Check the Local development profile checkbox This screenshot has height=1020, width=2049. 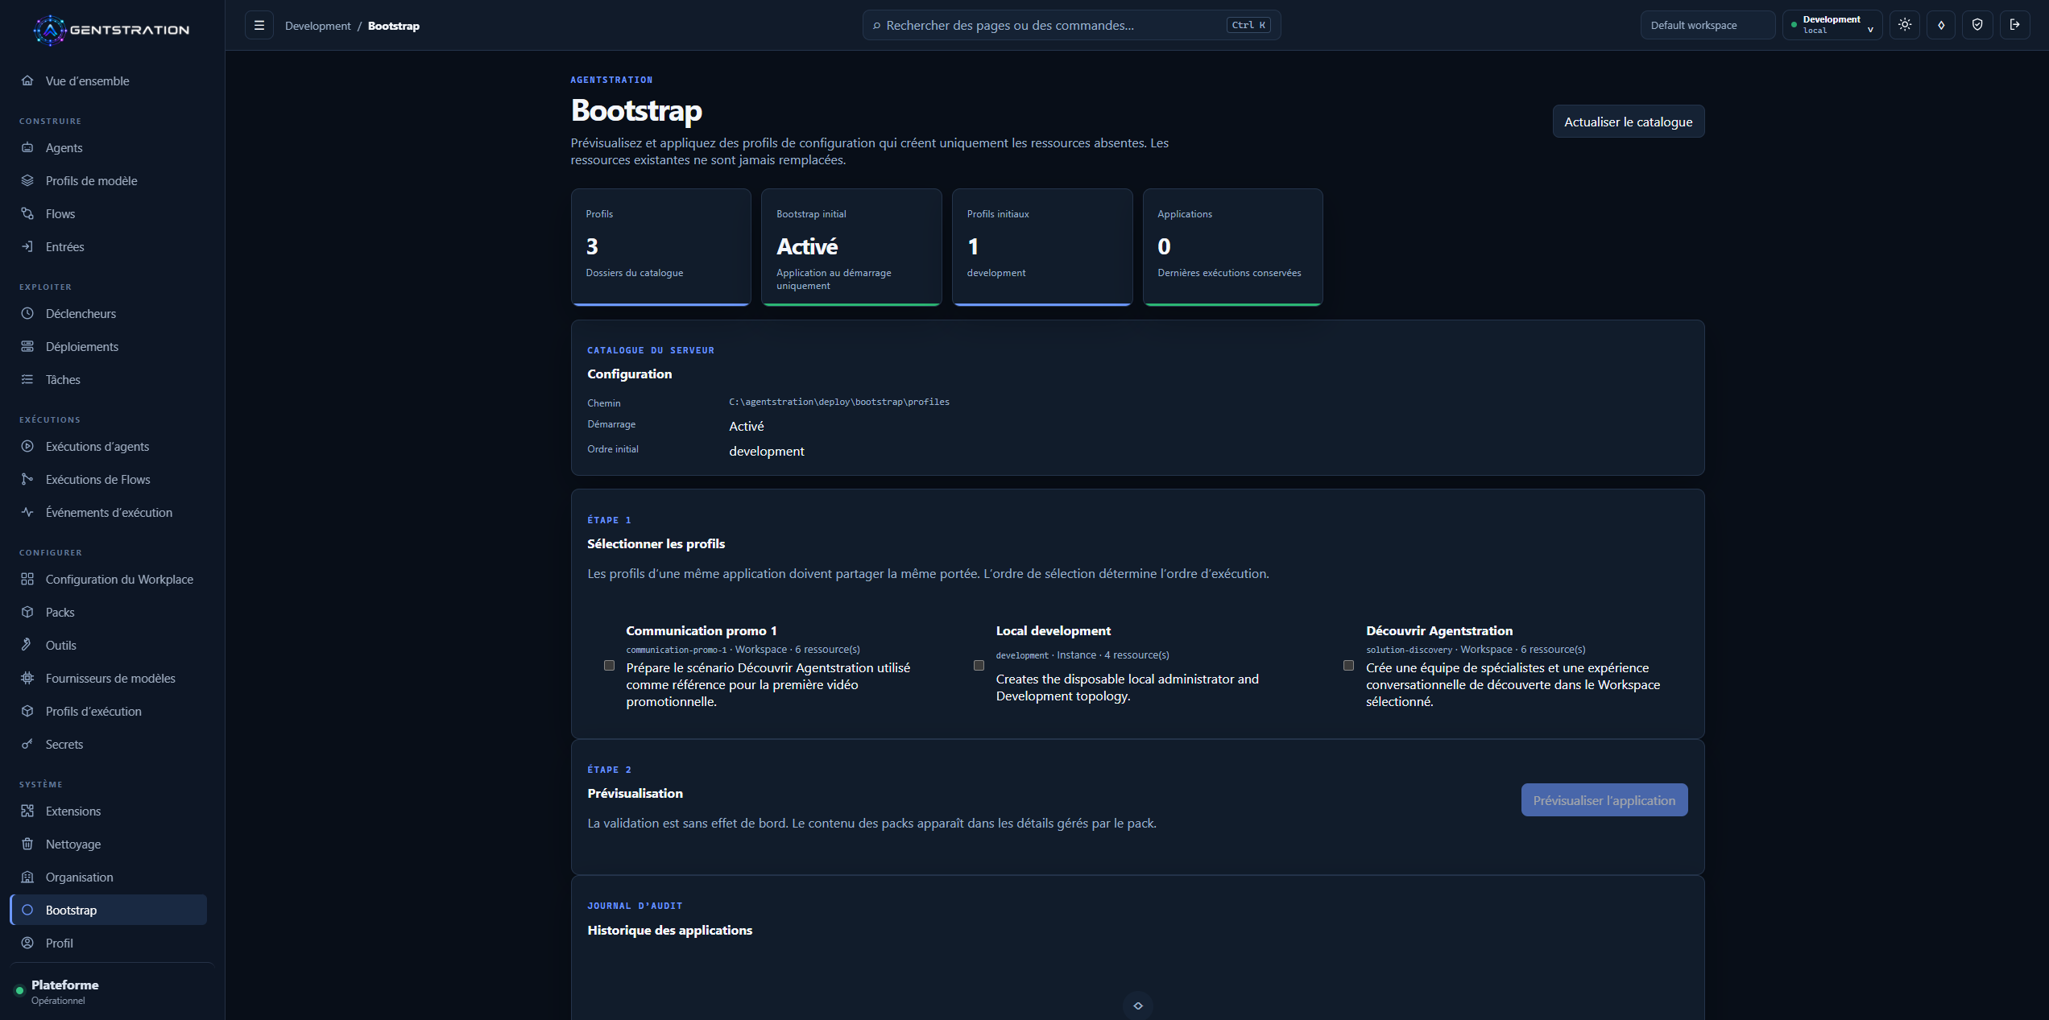click(x=979, y=666)
